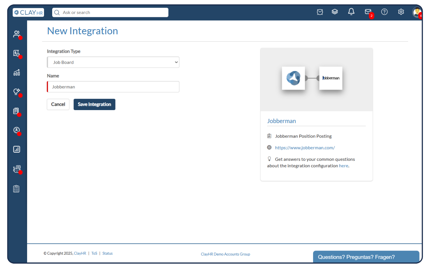Open the settings gear icon

401,12
